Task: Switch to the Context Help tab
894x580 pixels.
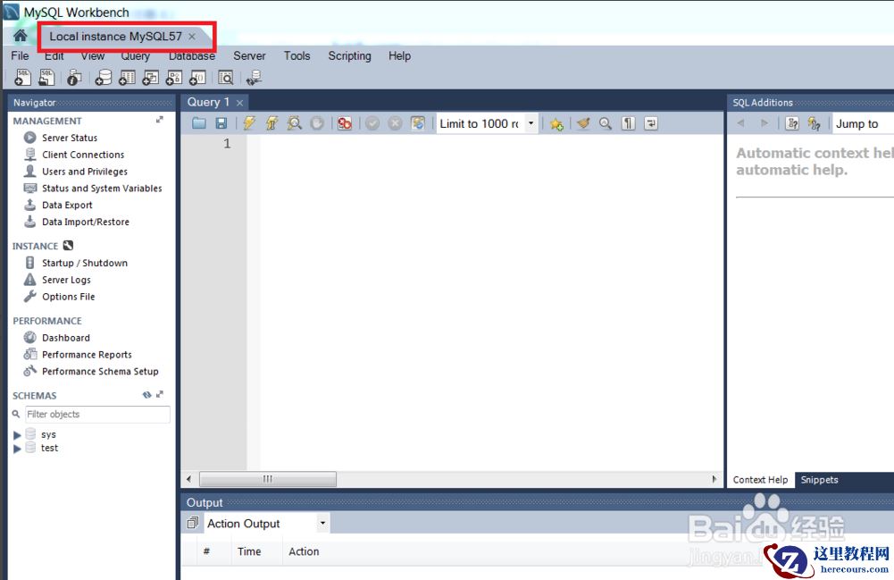Action: (760, 480)
